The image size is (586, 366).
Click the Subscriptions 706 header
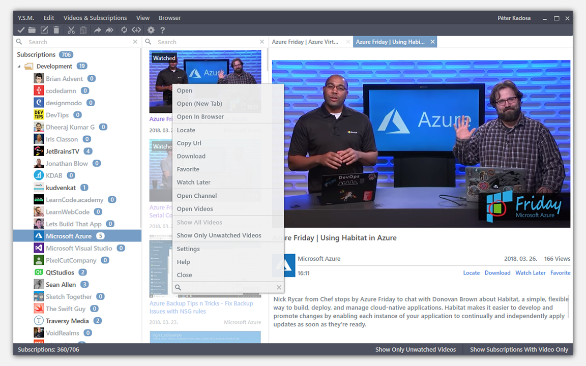click(45, 54)
